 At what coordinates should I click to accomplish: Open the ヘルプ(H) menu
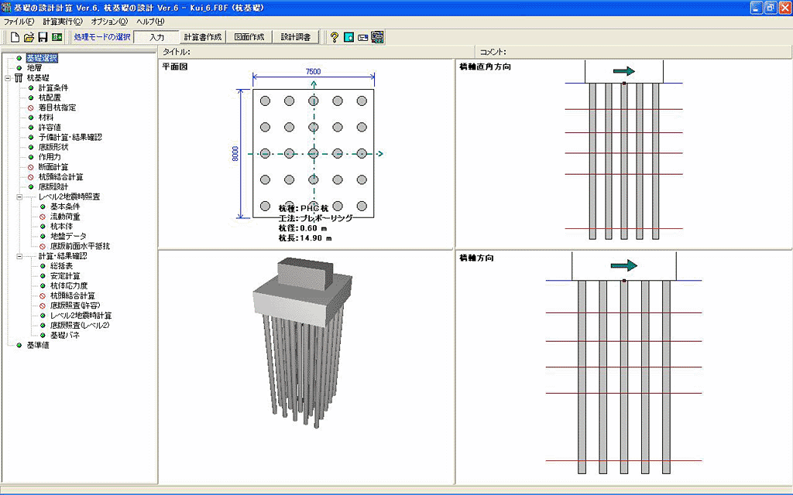(x=150, y=22)
